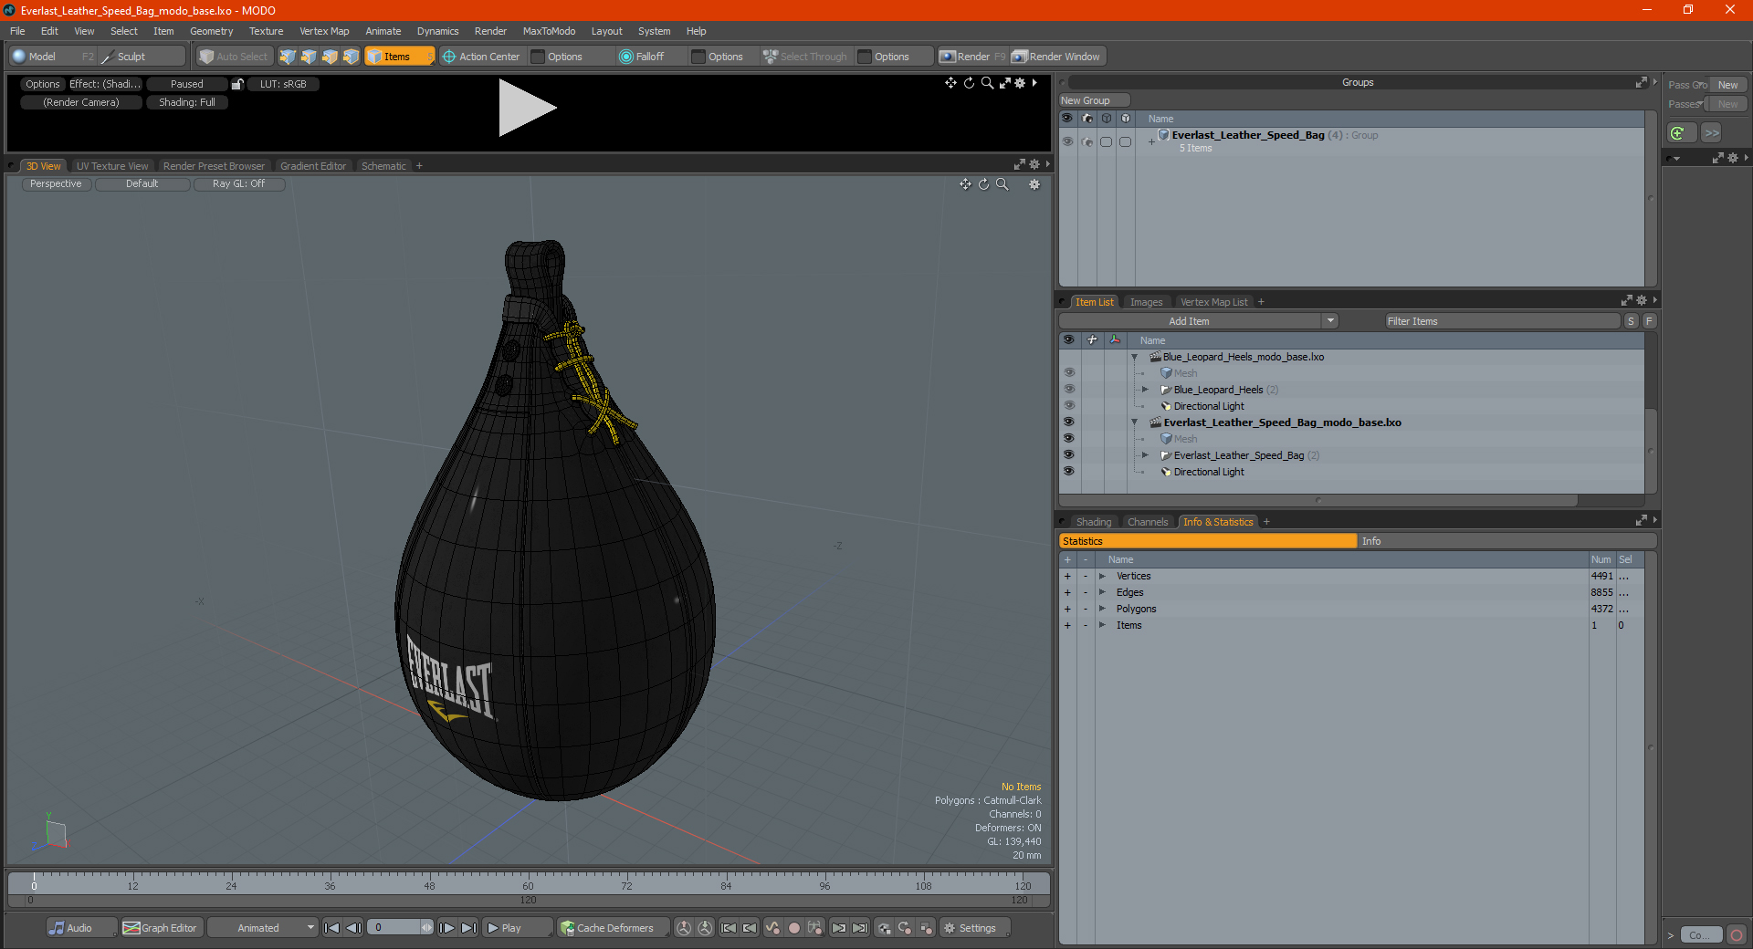Switch to Images tab

(1146, 302)
